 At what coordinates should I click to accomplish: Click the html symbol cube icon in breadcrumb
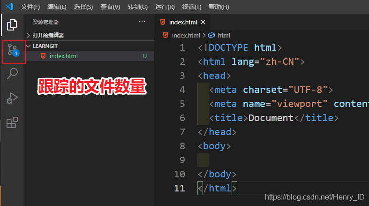coord(211,35)
